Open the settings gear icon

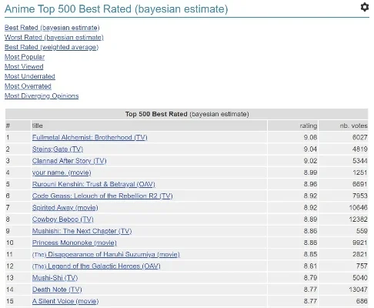[x=365, y=7]
